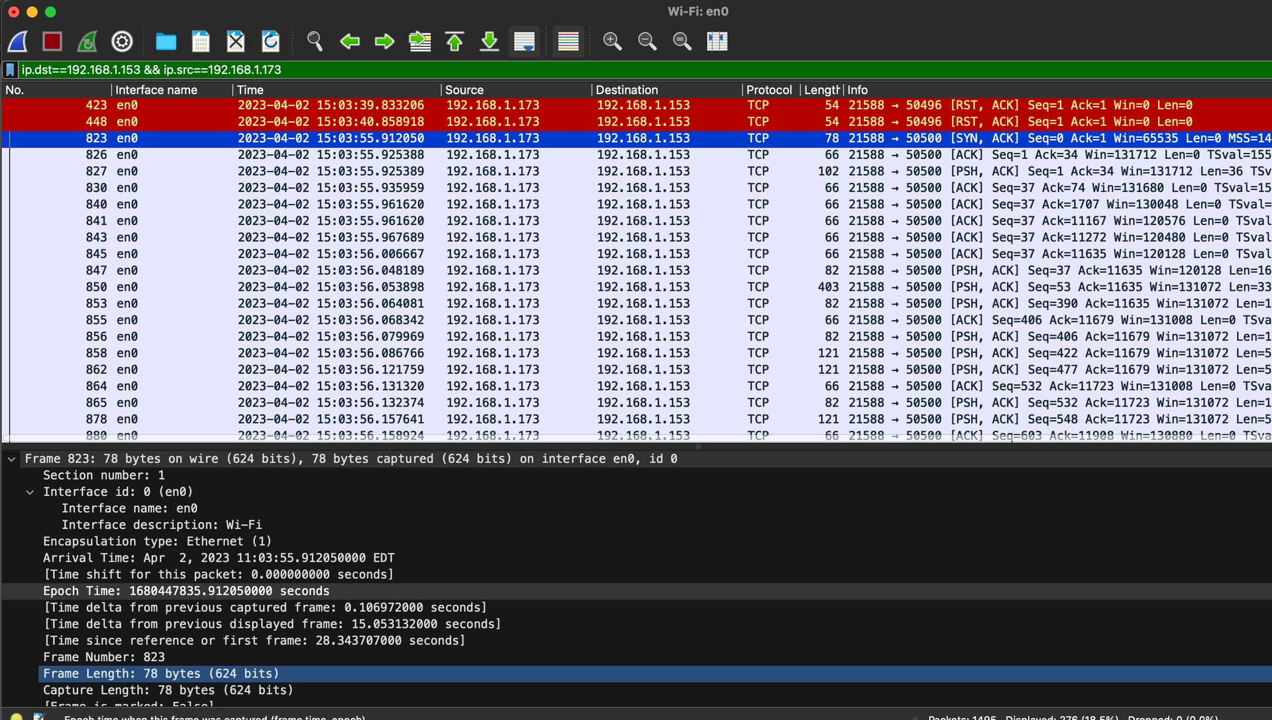The image size is (1272, 720).
Task: Select packet 448 RST, ACK row
Action: coord(636,122)
